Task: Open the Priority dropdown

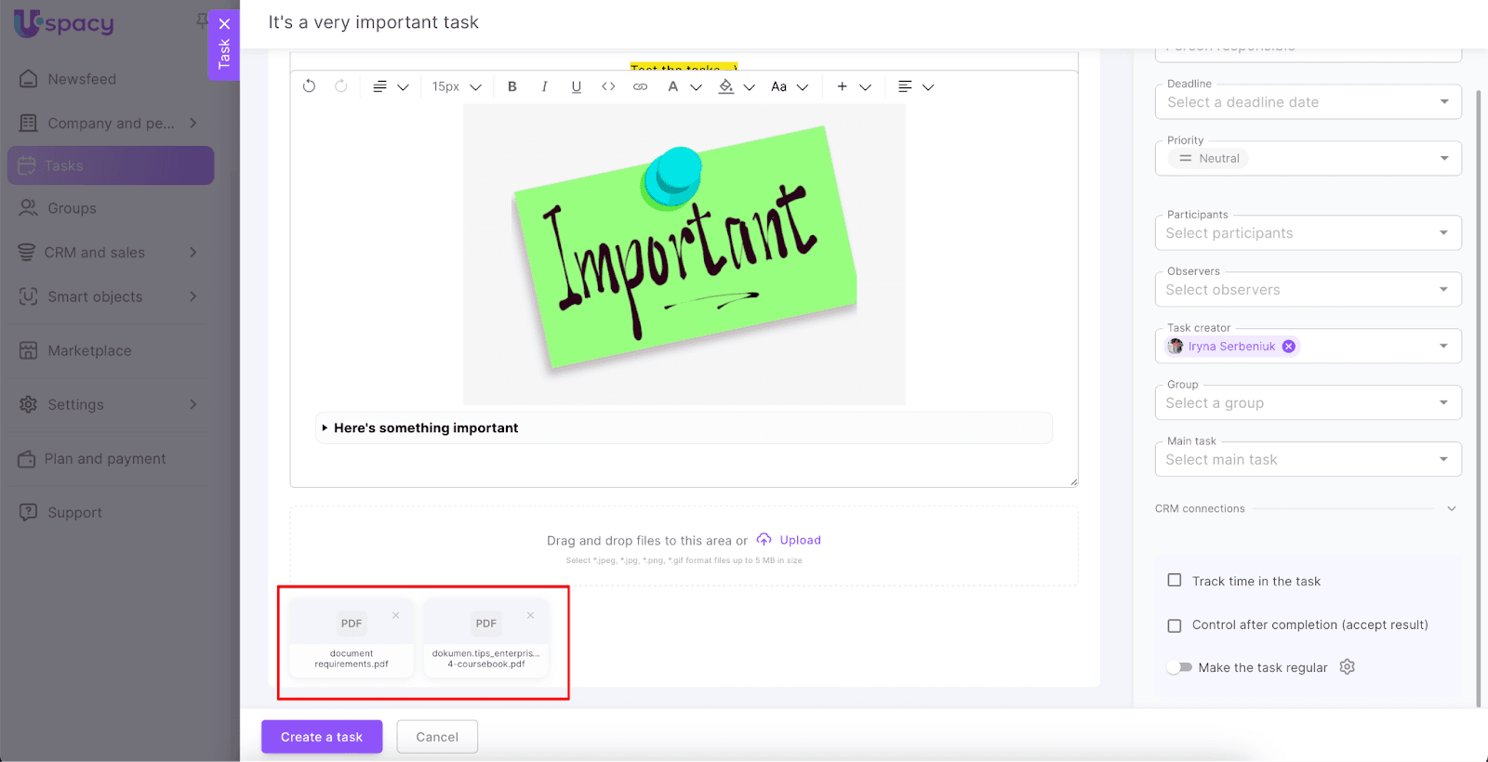Action: (x=1308, y=159)
